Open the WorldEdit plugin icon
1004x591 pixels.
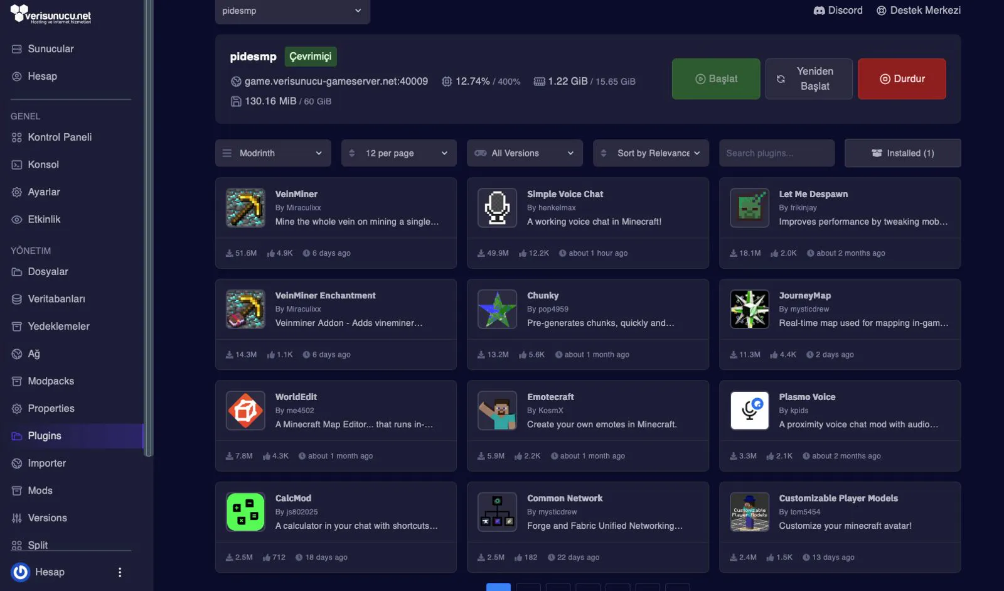click(x=245, y=411)
